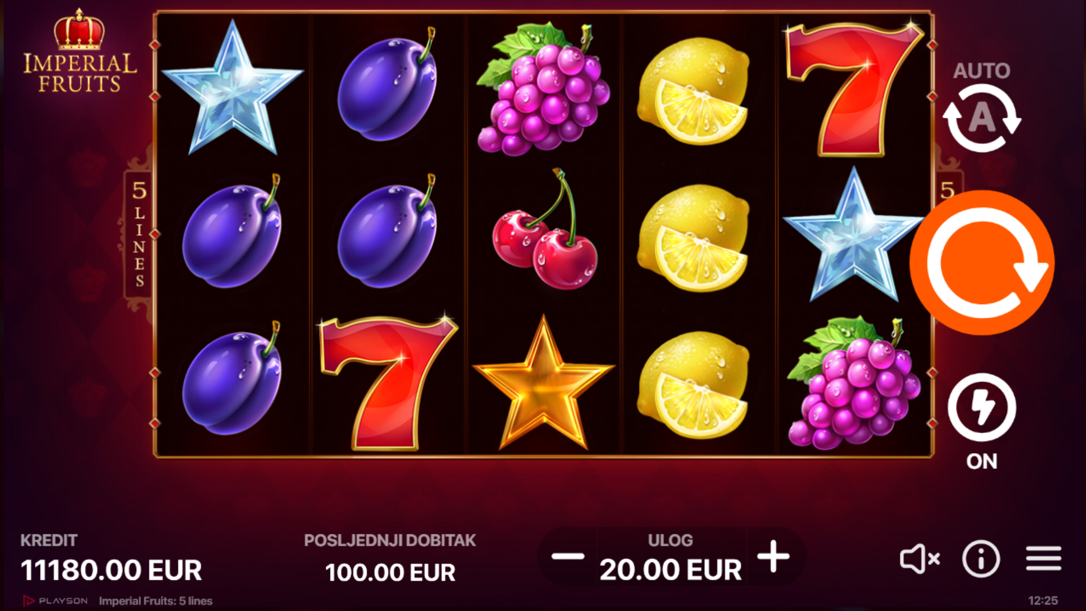1086x611 pixels.
Task: Open the hamburger menu
Action: (x=1044, y=558)
